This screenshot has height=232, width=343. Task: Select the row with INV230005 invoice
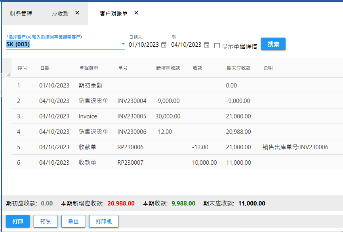[132, 116]
